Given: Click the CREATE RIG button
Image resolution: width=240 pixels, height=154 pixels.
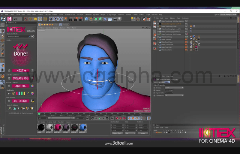Looking at the screenshot, I should pyautogui.click(x=21, y=78).
